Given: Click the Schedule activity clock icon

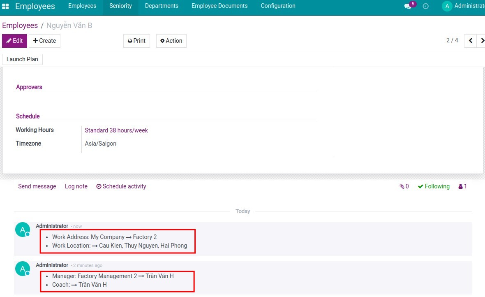Looking at the screenshot, I should click(x=99, y=186).
